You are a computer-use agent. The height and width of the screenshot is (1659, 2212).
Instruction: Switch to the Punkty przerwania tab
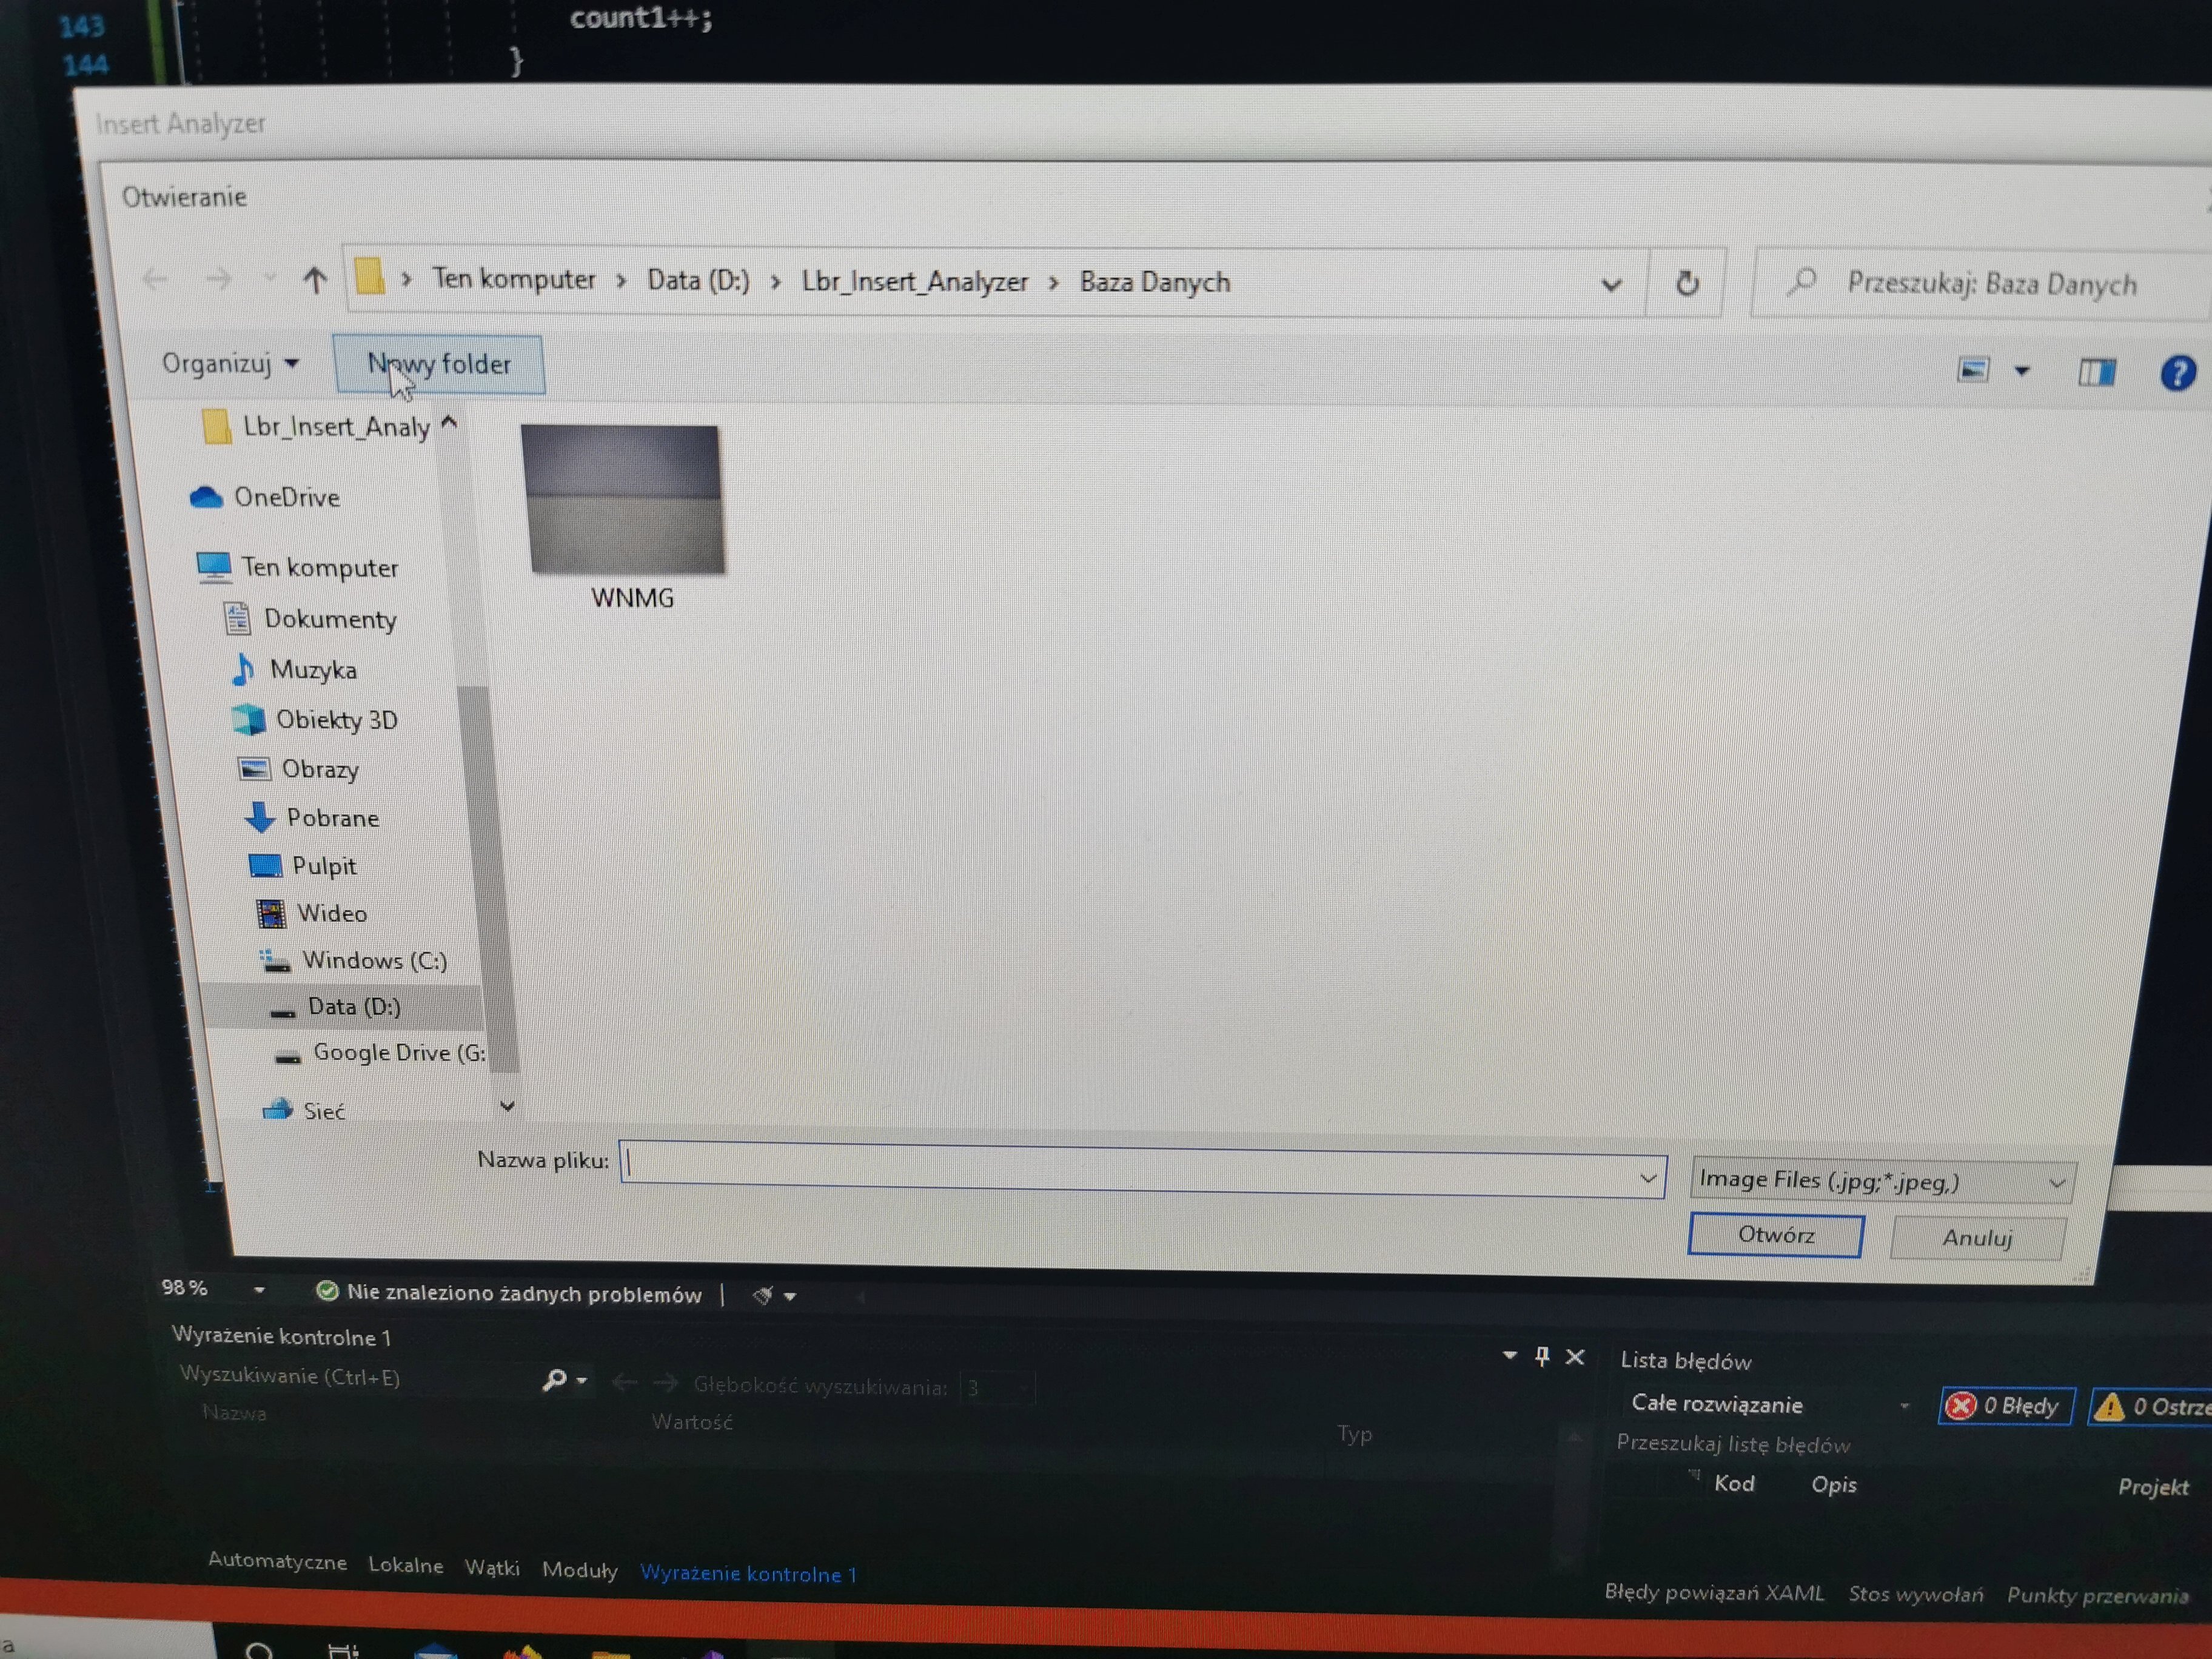[2097, 1596]
